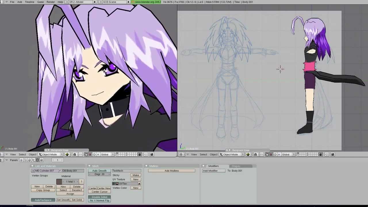Open right viewport window type selector
The image size is (368, 207).
pos(182,154)
